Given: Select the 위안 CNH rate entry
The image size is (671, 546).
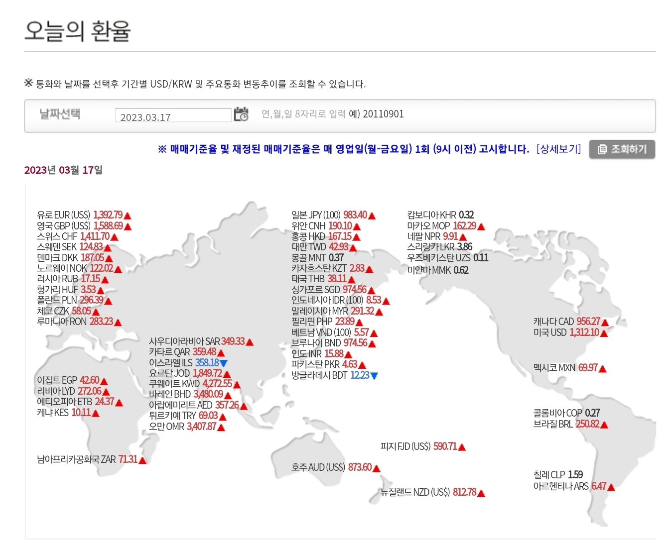Looking at the screenshot, I should 326,226.
